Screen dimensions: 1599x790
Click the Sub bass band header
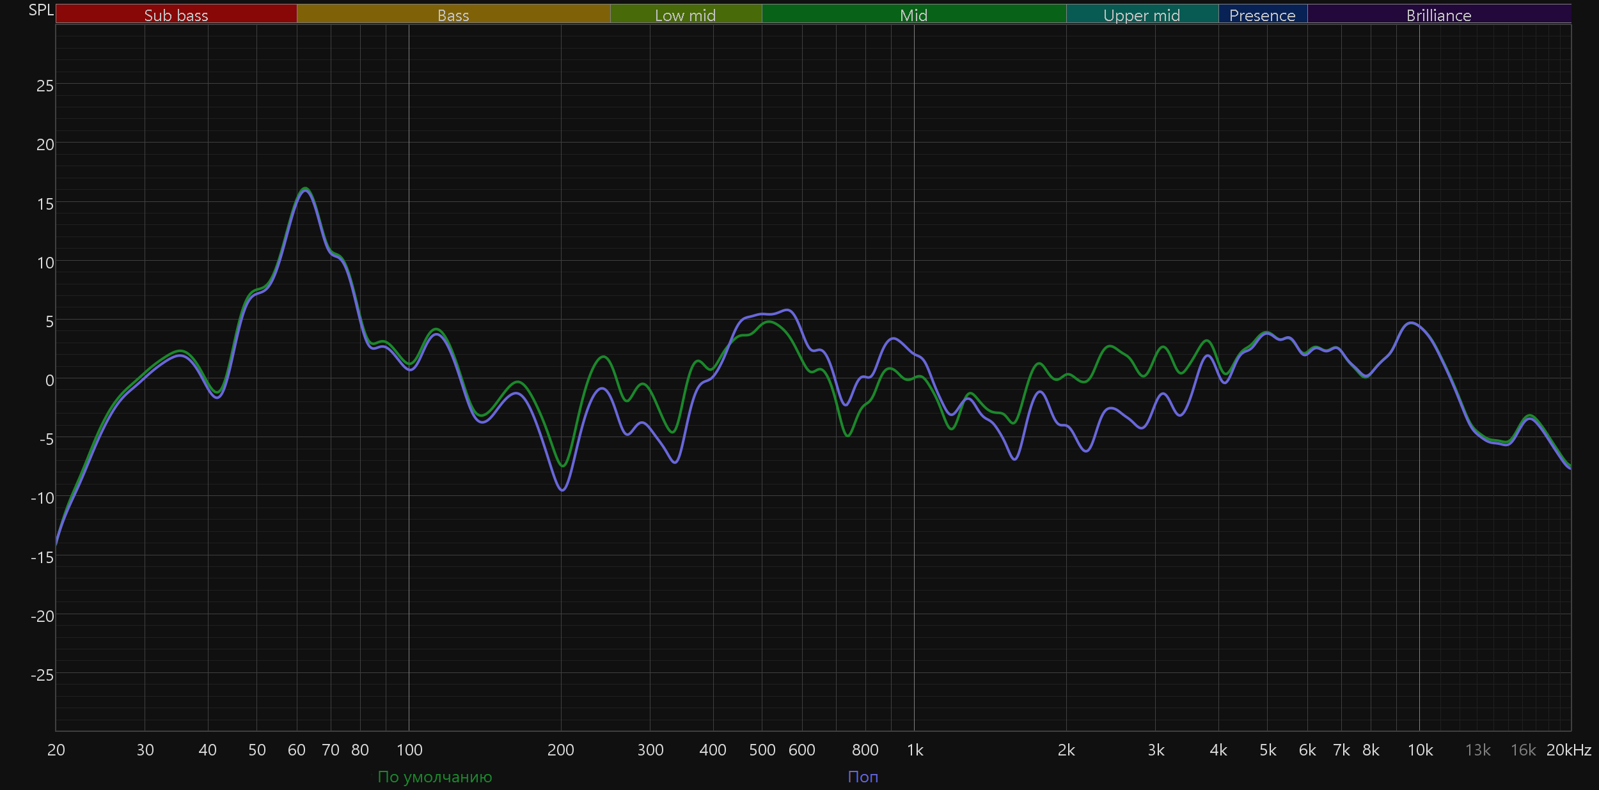coord(176,15)
